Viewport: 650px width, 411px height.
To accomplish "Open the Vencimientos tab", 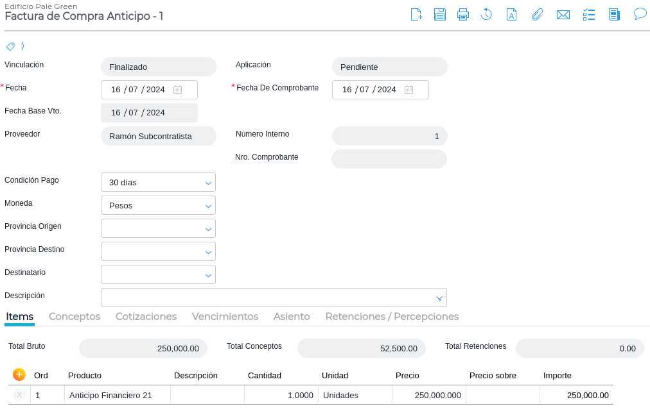I will [x=225, y=317].
